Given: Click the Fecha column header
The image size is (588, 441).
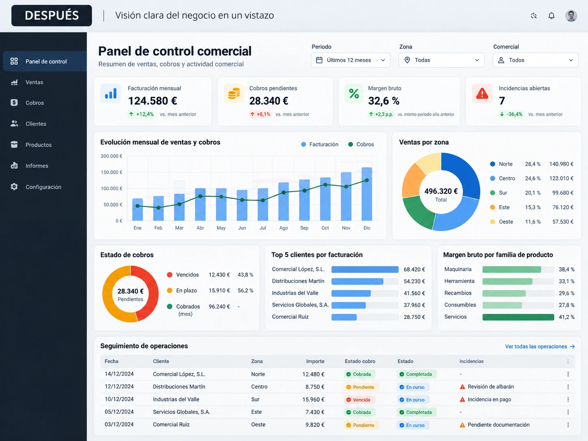Looking at the screenshot, I should coord(111,361).
